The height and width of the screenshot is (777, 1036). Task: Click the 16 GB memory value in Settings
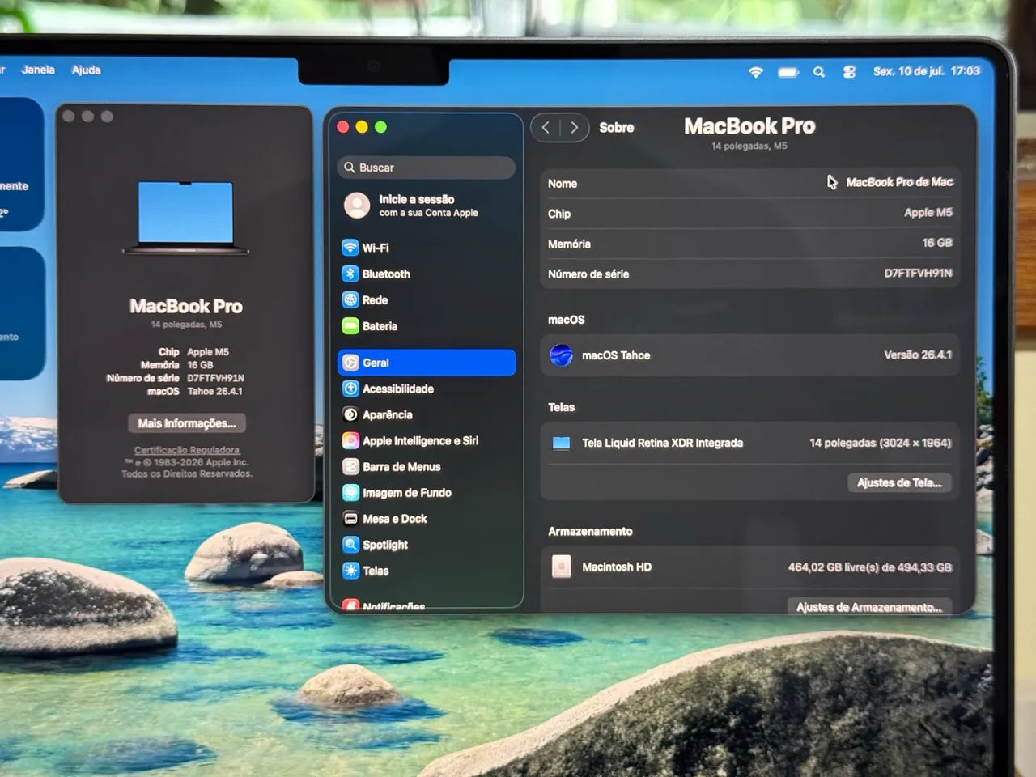(936, 243)
